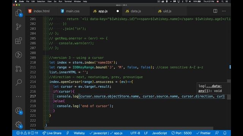
Task: Open the Pull Requests view icon
Action: 19,69
